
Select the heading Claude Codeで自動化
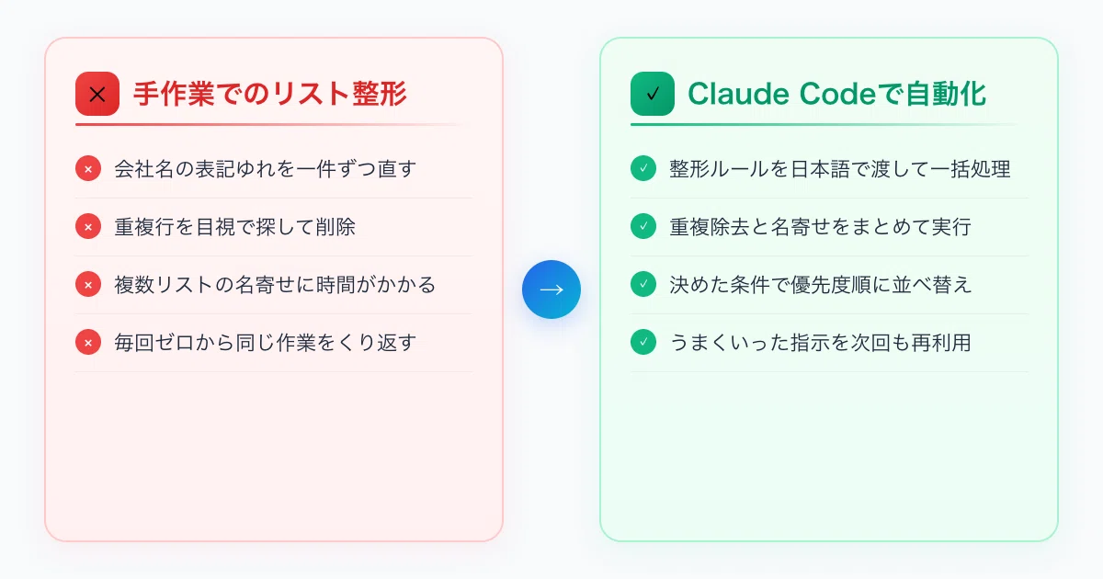click(x=837, y=94)
